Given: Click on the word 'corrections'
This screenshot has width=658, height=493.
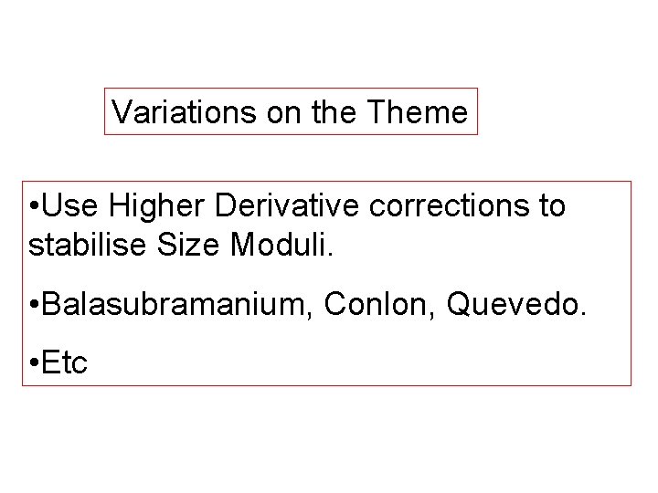Looking at the screenshot, I should point(450,205).
